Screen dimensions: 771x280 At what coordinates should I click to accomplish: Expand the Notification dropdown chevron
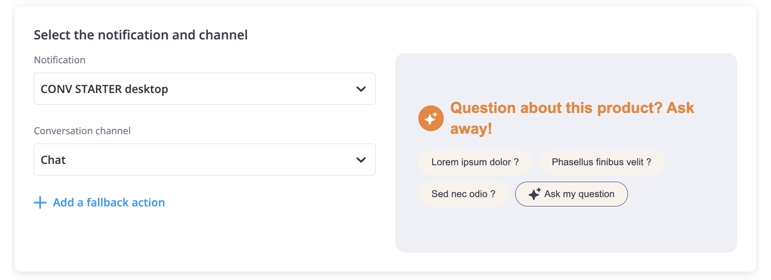point(361,89)
